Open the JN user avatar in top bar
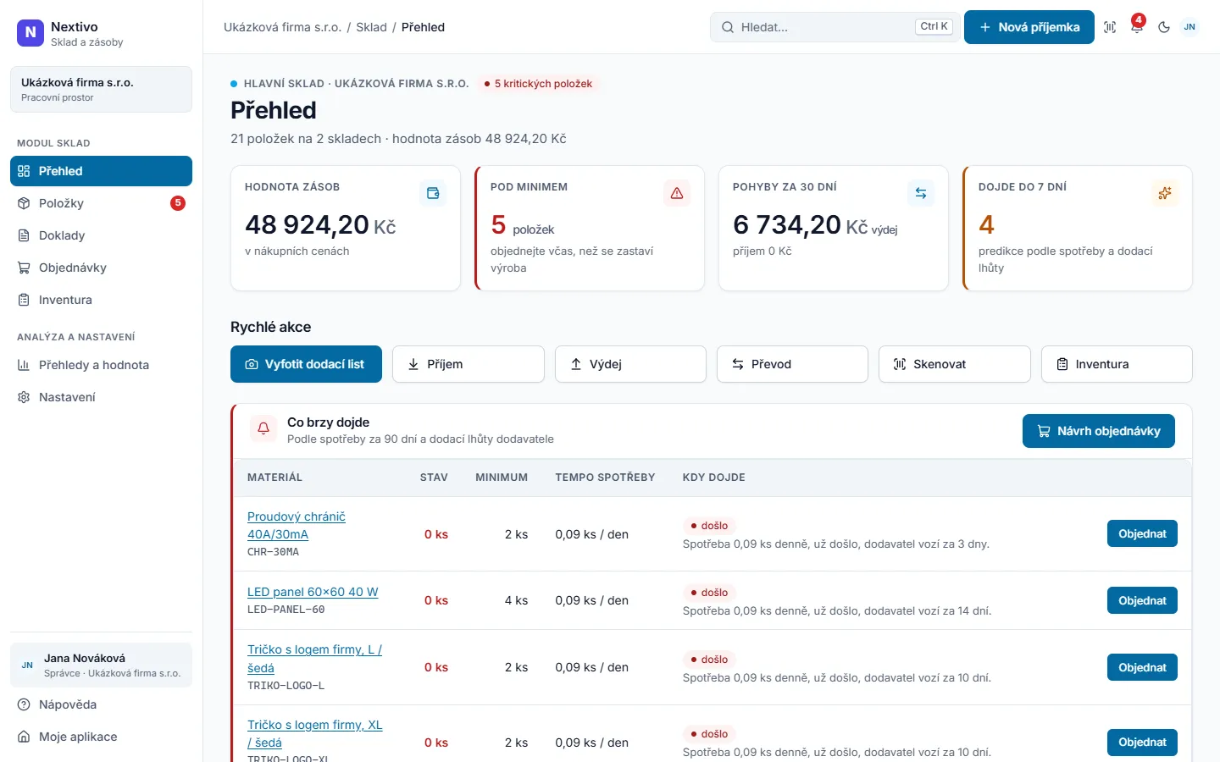Screen dimensions: 1220x762 click(x=1189, y=27)
